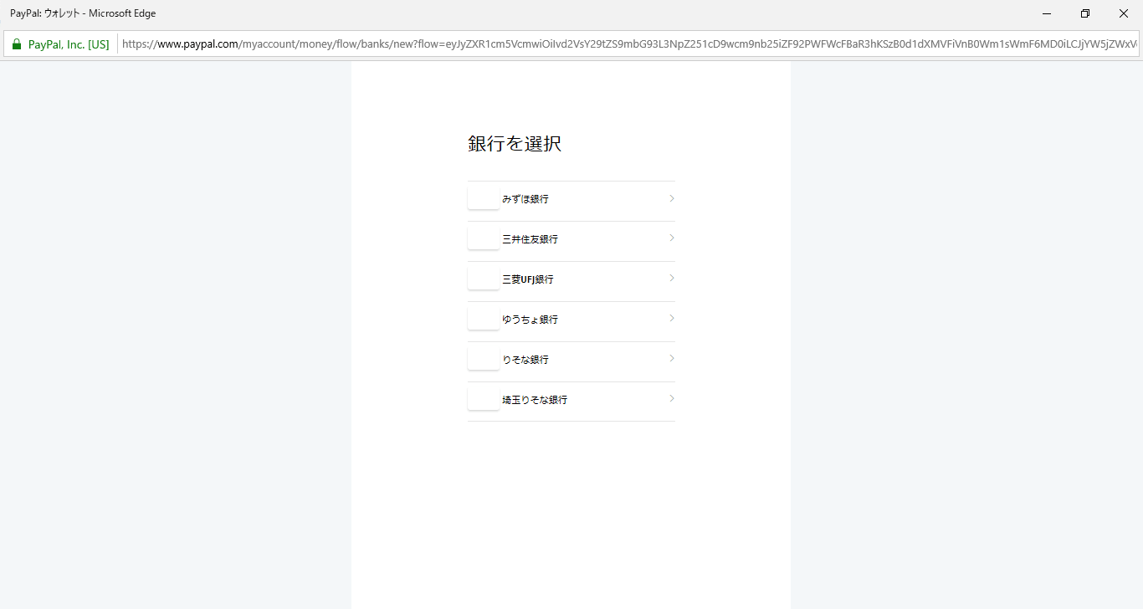Image resolution: width=1143 pixels, height=609 pixels.
Task: Close the PayPal wallet window
Action: [x=1124, y=13]
